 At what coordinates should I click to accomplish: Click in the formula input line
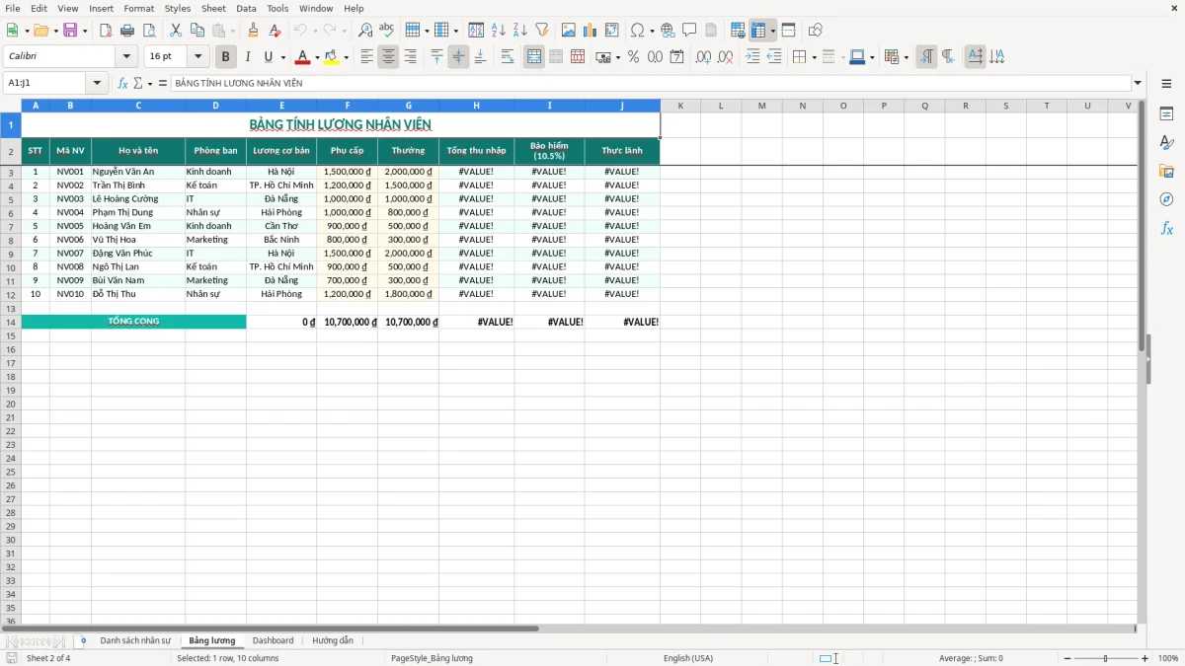(651, 83)
